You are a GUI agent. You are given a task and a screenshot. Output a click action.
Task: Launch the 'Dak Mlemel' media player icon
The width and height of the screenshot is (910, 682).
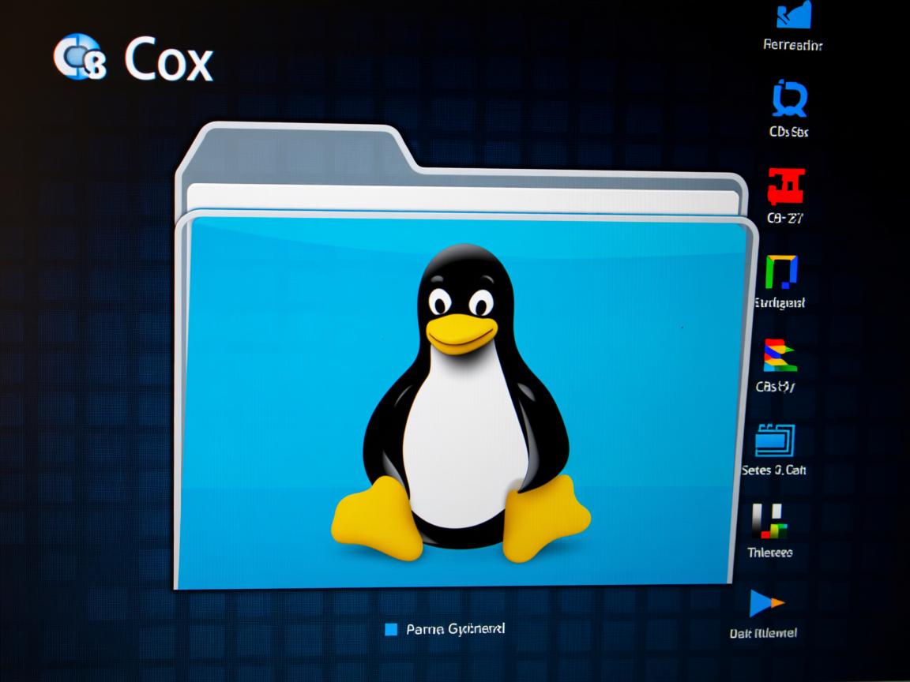coord(765,605)
